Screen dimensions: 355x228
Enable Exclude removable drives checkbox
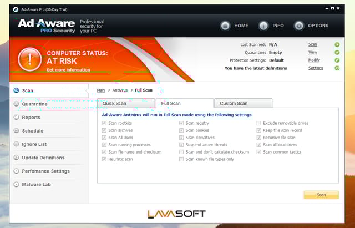[259, 123]
